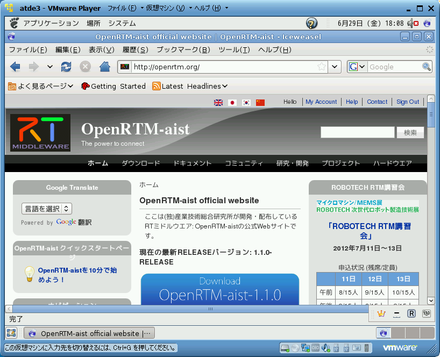Click the lightbulb quick start icon
The height and width of the screenshot is (357, 440).
[30, 274]
